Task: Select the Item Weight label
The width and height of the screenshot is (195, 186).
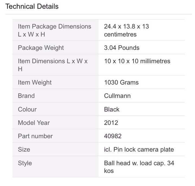Action: pyautogui.click(x=35, y=82)
